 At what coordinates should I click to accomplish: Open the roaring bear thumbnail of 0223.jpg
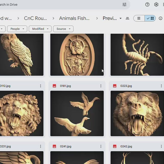point(137,114)
